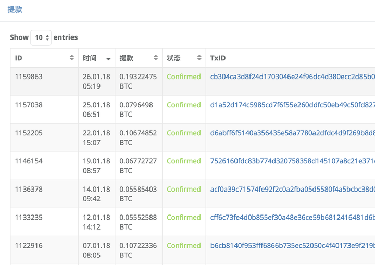Viewport: 375px width, 265px height.
Task: Open TxID link starting with cb304ca3d8f
Action: point(293,77)
